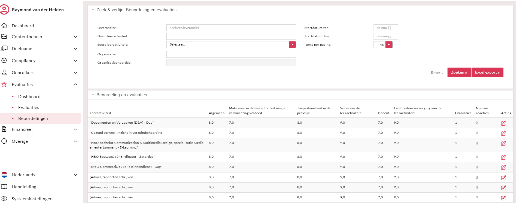Open Evaluaties submenu item

[29, 107]
